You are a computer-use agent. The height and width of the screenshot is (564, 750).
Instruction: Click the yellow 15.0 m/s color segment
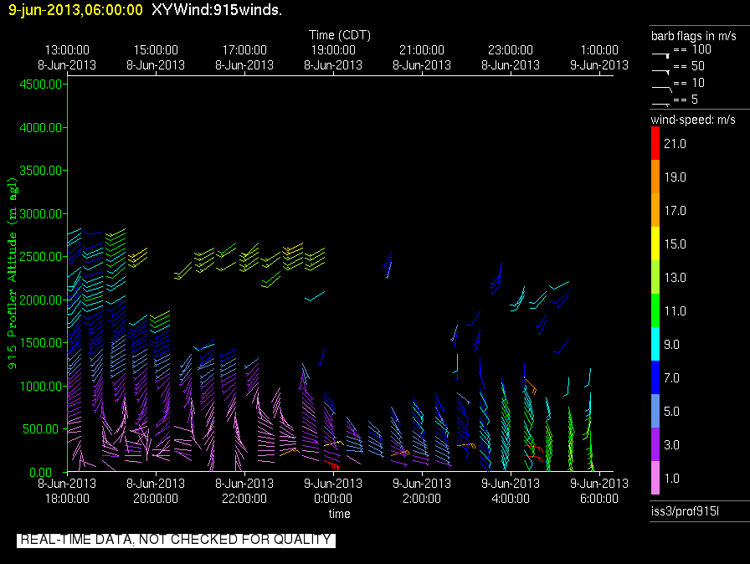coord(655,244)
